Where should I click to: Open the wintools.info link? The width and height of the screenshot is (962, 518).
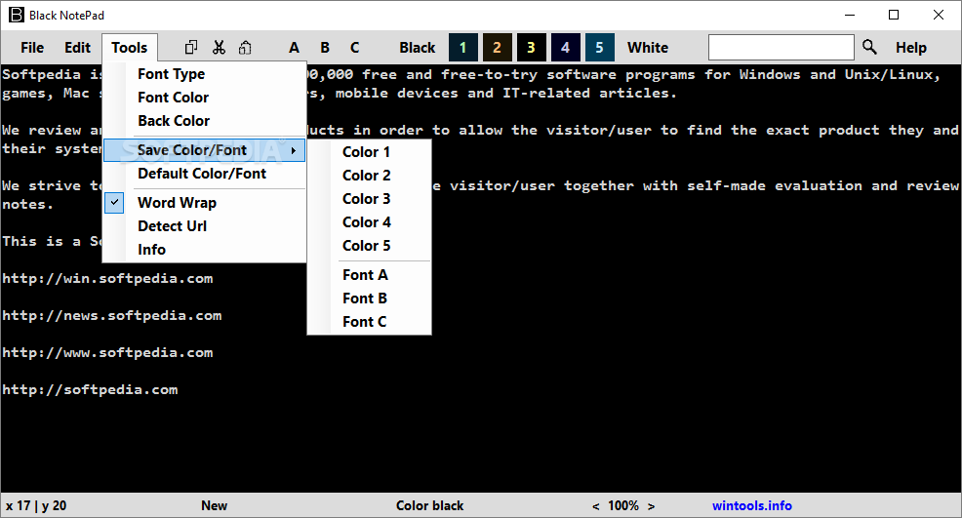(751, 505)
